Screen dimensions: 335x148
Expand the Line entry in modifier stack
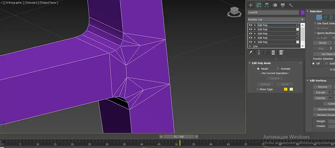click(250, 46)
